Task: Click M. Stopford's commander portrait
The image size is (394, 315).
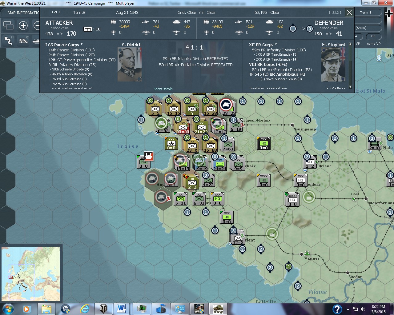Action: tap(333, 65)
